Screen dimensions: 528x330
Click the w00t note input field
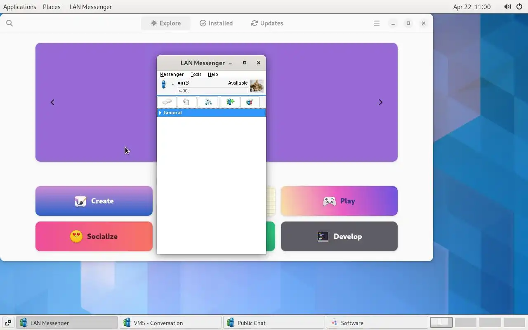(x=213, y=91)
